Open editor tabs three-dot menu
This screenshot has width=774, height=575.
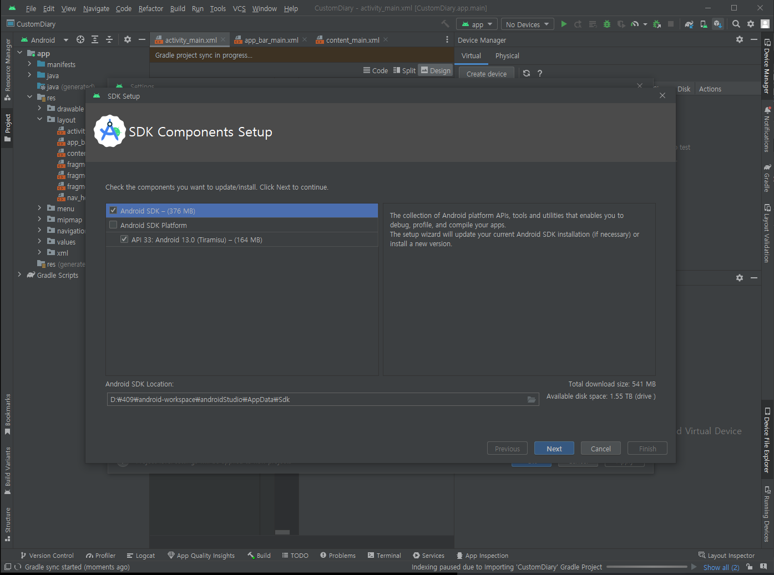coord(447,40)
